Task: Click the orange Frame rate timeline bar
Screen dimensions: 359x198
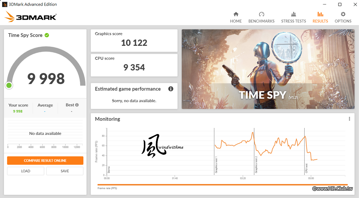Action: (x=222, y=185)
